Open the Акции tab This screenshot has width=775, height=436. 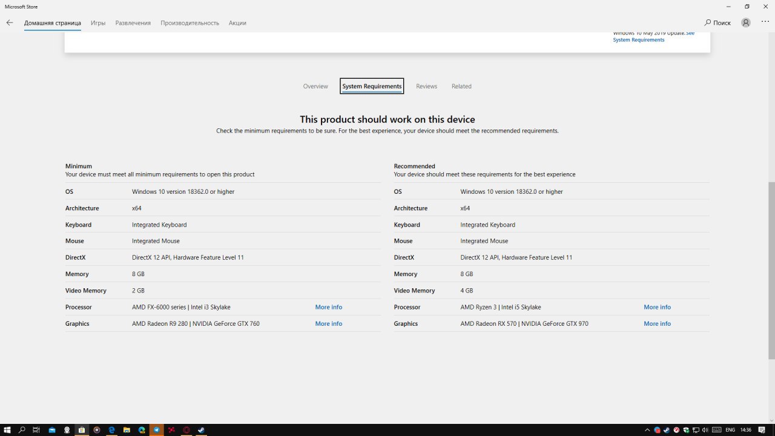click(237, 23)
